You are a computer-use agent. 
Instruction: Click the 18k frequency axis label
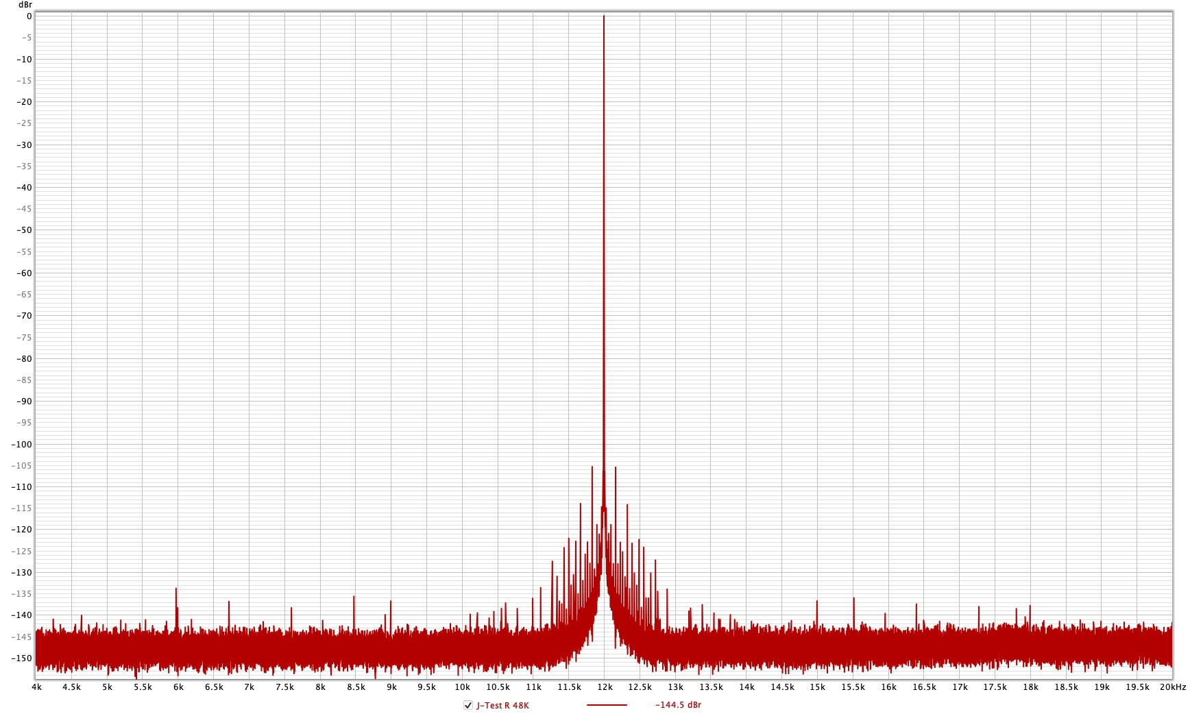1030,687
